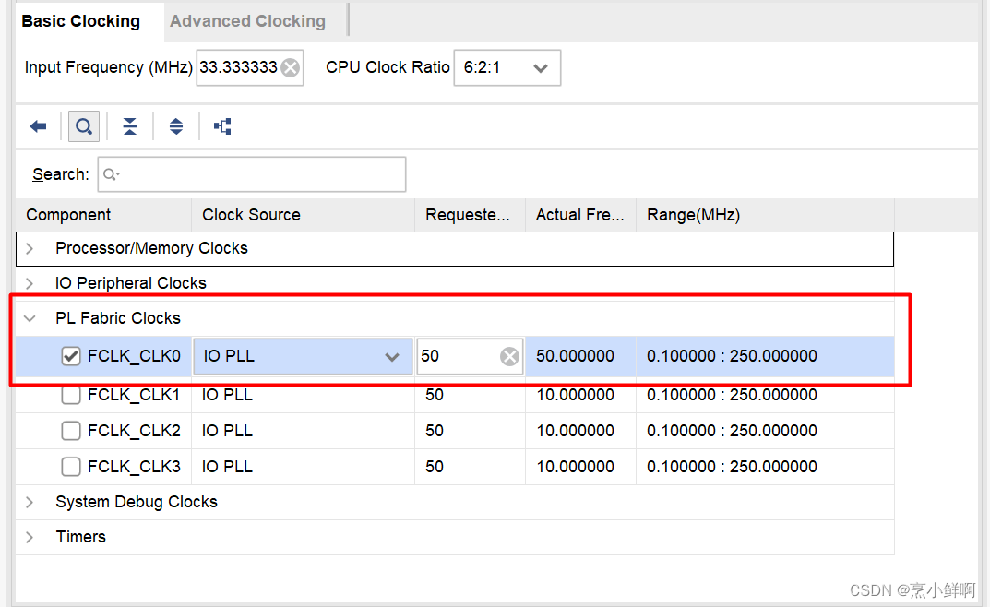Click the Search text field
Image resolution: width=990 pixels, height=607 pixels.
(251, 174)
